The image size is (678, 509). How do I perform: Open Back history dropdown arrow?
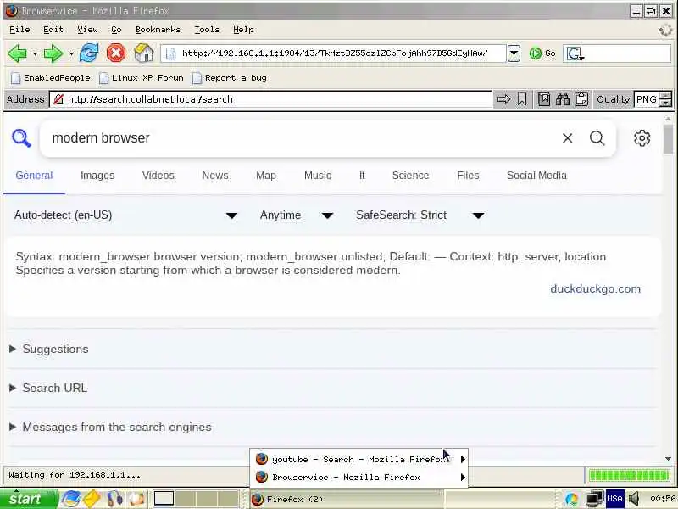click(35, 54)
